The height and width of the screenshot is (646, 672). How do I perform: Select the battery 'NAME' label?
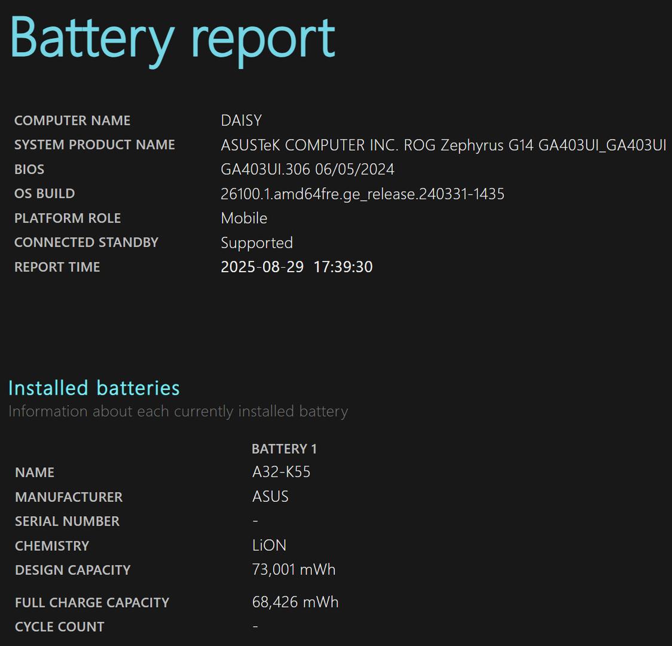tap(35, 473)
